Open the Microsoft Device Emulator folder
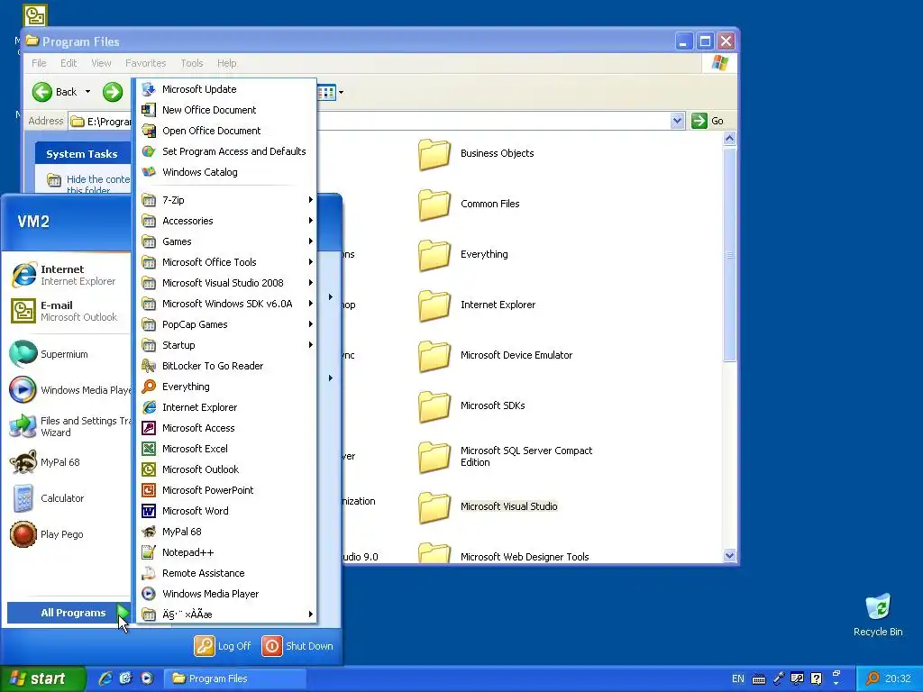The height and width of the screenshot is (692, 923). tap(496, 355)
